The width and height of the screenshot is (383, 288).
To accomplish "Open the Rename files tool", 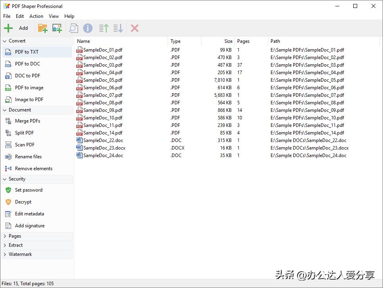I will [x=37, y=157].
